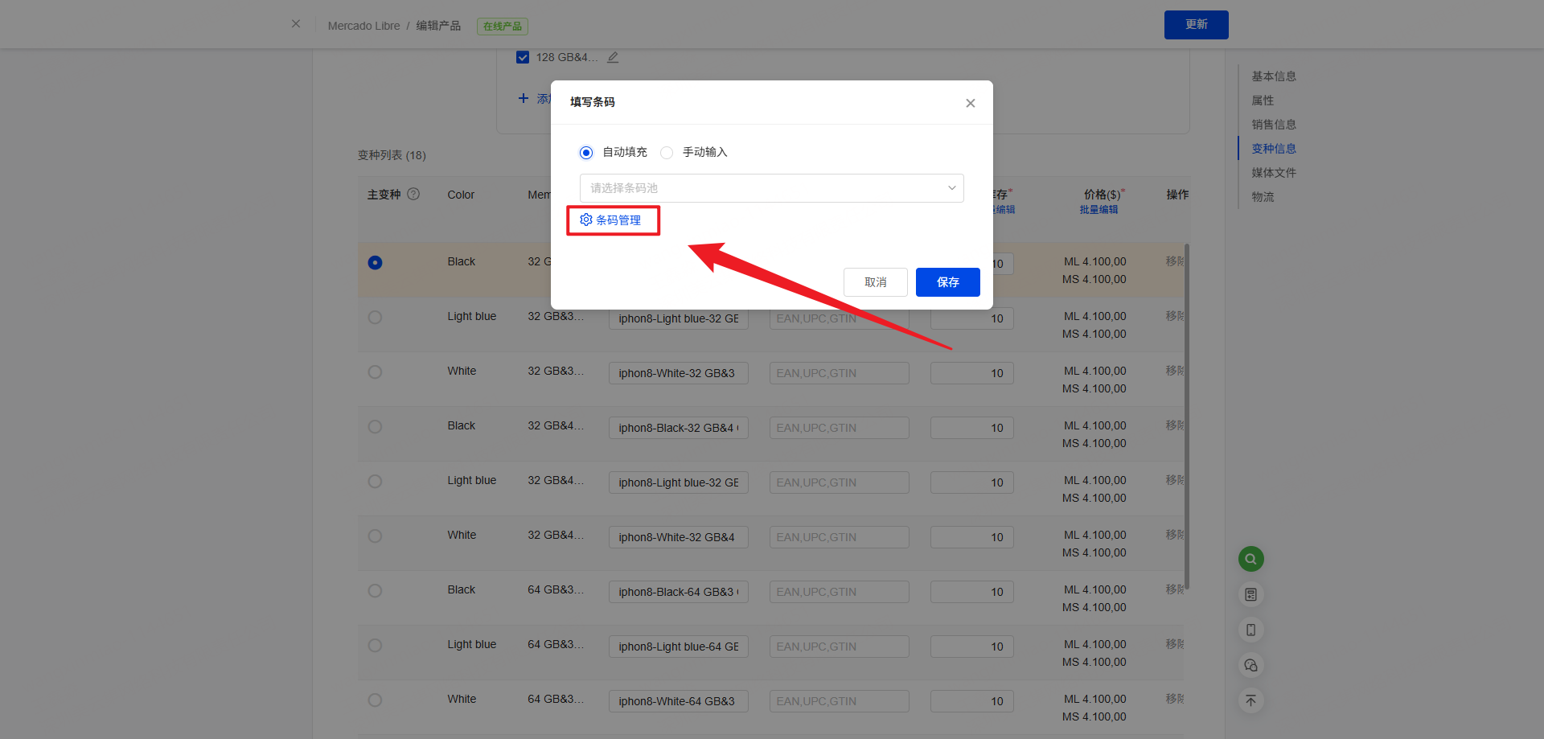Click the 取消 button
Image resolution: width=1544 pixels, height=739 pixels.
point(875,282)
